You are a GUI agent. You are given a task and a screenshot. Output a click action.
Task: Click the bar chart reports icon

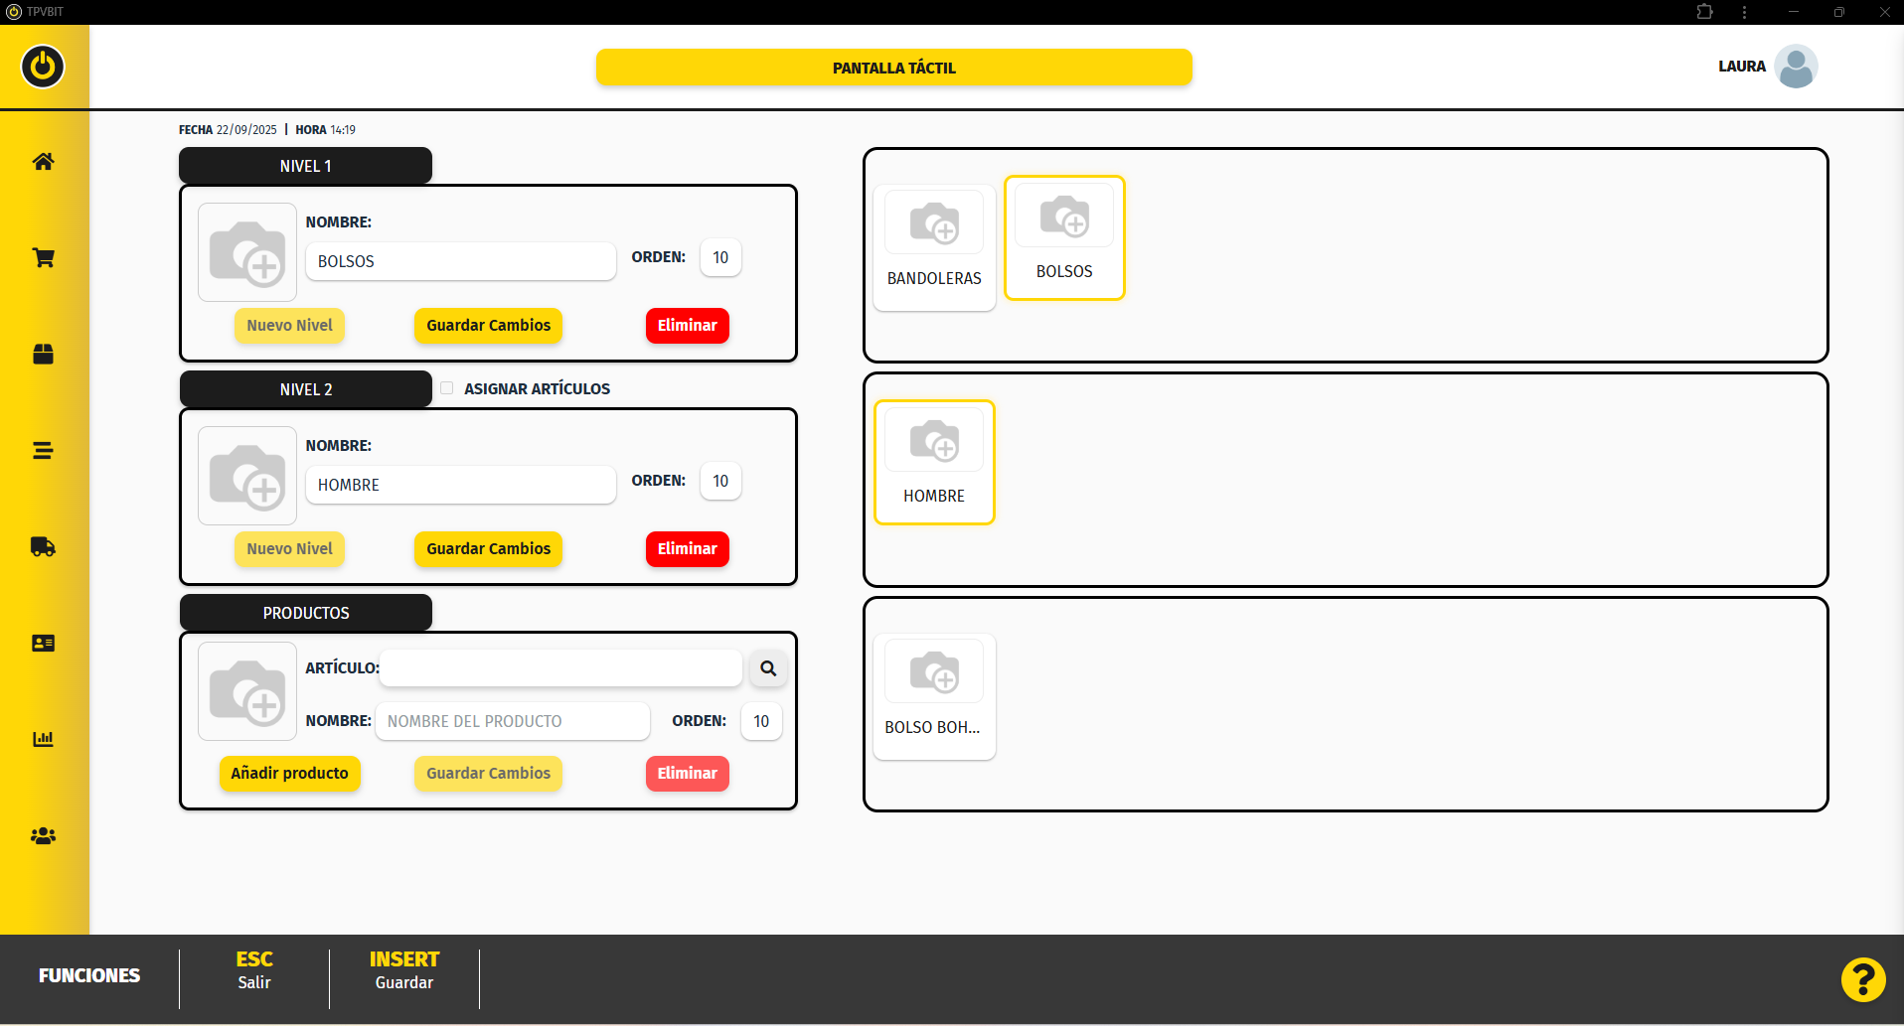click(43, 739)
